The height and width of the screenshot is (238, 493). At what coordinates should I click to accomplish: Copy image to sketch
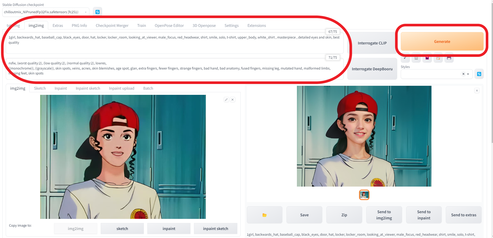122,228
